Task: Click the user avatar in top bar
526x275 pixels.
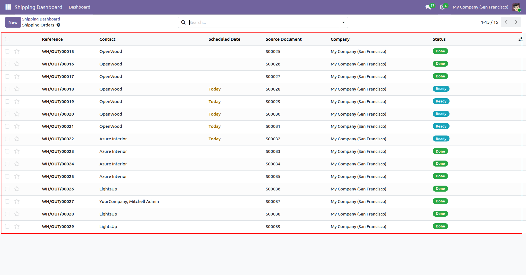Action: point(516,7)
